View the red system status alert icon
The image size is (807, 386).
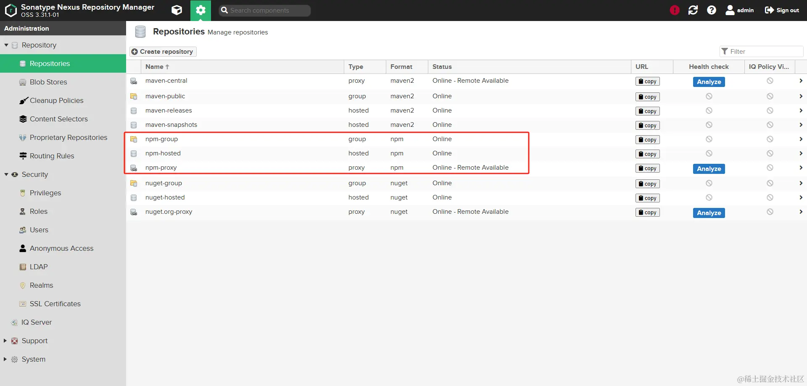coord(675,10)
